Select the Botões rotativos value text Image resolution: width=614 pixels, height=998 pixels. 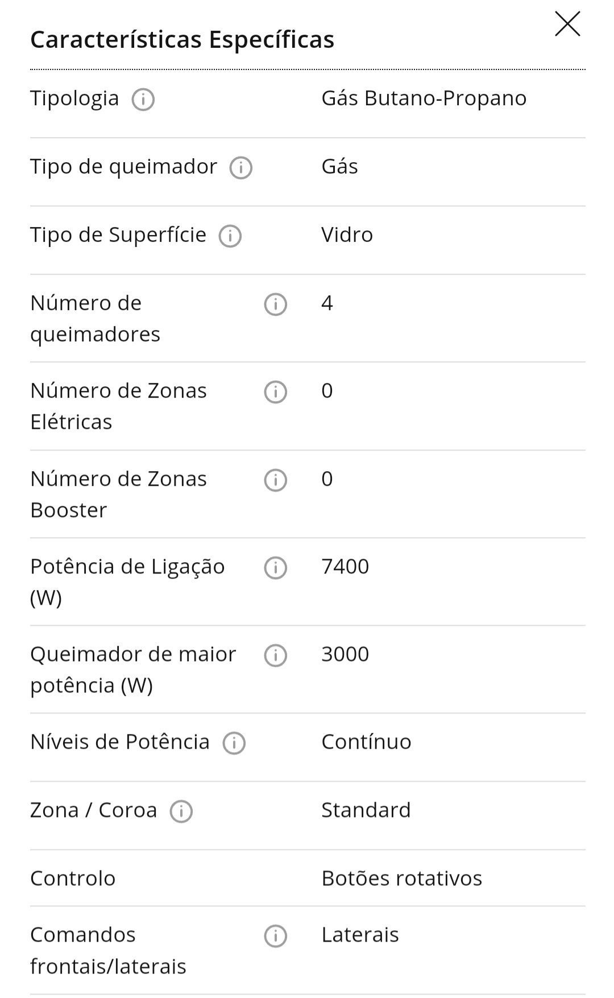tap(401, 878)
